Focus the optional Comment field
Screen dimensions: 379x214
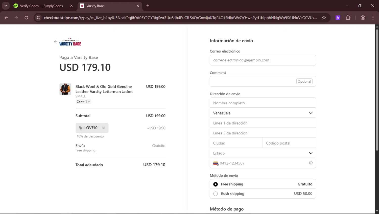point(263,81)
